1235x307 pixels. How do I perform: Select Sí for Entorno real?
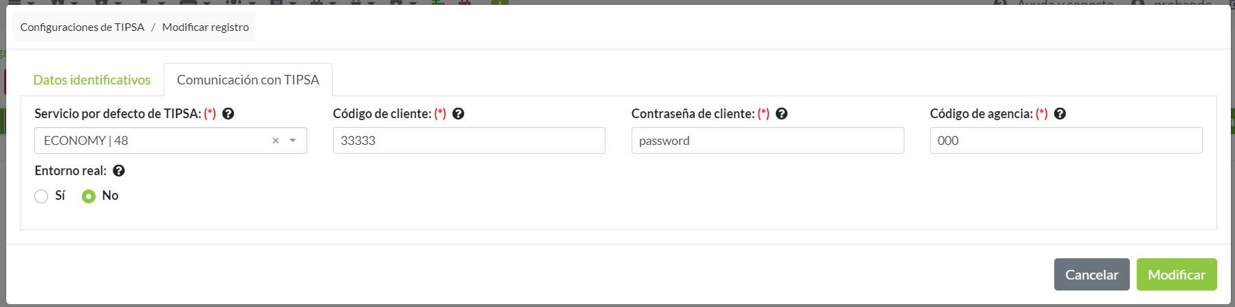tap(42, 196)
